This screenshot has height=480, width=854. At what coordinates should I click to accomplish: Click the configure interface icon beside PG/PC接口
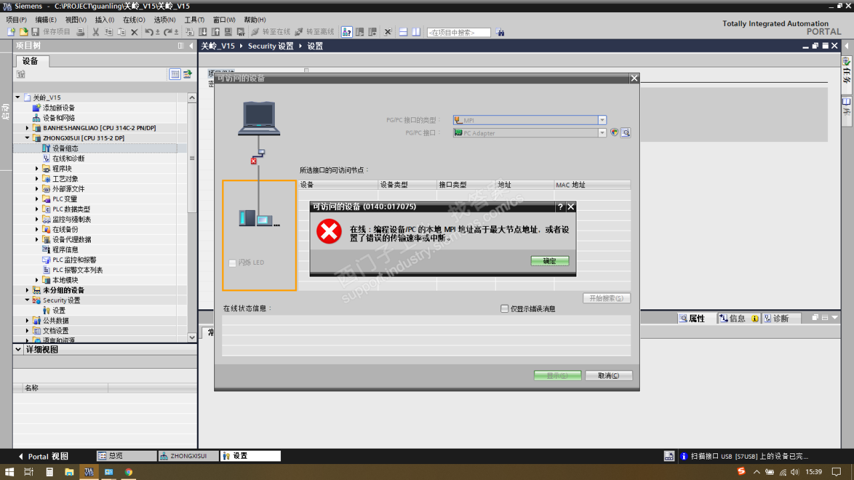pos(614,133)
